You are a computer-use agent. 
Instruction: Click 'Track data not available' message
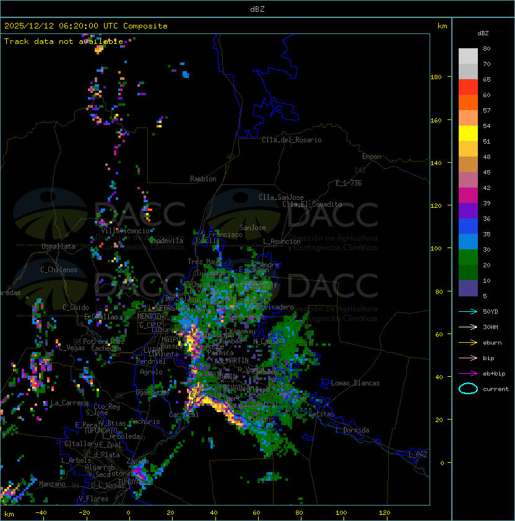coord(64,41)
